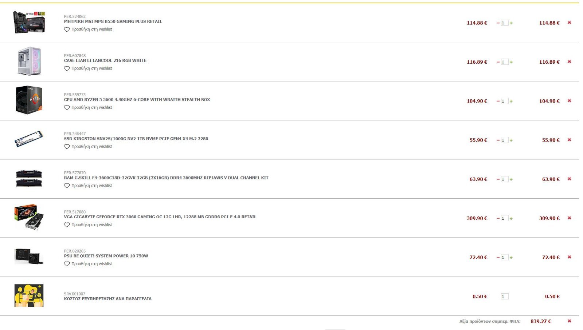Image resolution: width=583 pixels, height=330 pixels.
Task: Edit quantity field for Be Quiet PSU
Action: click(x=505, y=258)
